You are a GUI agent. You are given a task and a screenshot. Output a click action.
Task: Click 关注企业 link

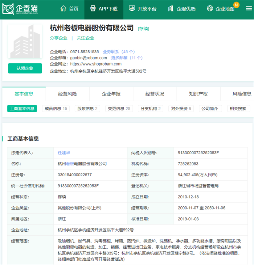click(86, 38)
